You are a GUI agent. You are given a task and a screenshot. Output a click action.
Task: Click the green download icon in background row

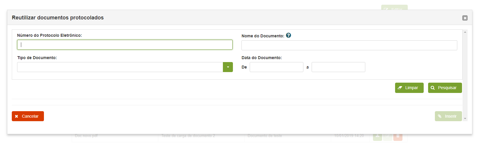tap(377, 136)
